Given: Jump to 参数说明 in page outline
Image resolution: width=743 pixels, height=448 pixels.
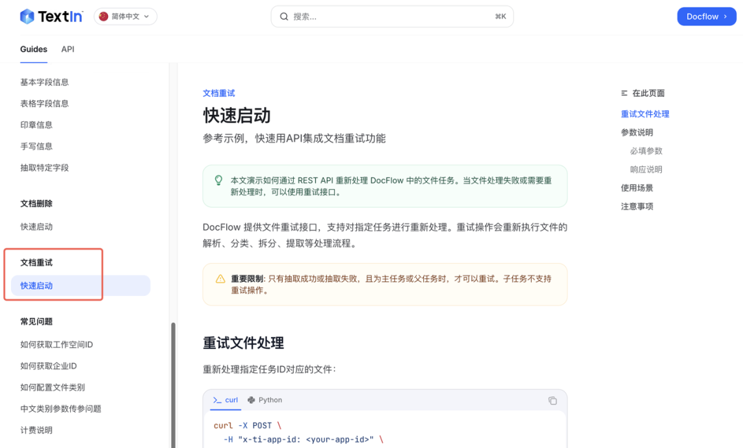Looking at the screenshot, I should tap(637, 132).
